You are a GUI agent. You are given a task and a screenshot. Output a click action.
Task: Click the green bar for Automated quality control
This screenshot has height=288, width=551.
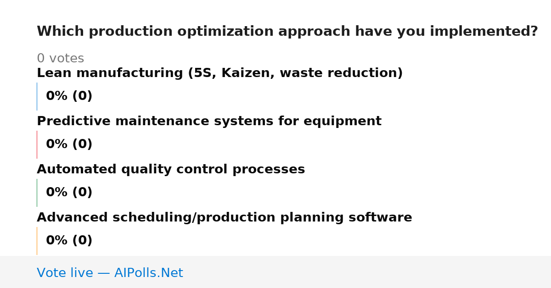[37, 193]
